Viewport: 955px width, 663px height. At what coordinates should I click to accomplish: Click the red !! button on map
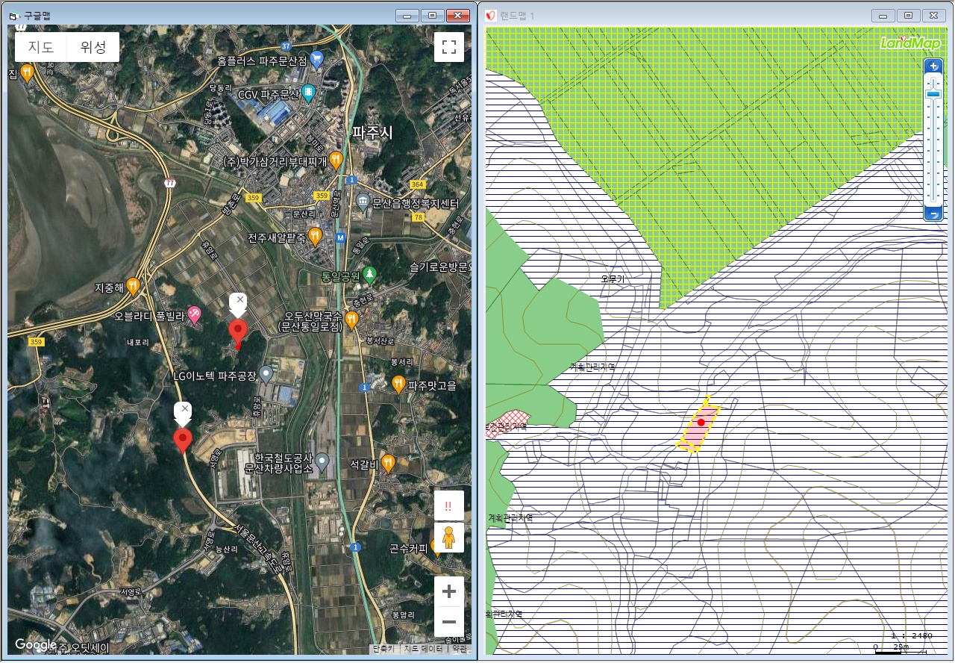click(449, 505)
